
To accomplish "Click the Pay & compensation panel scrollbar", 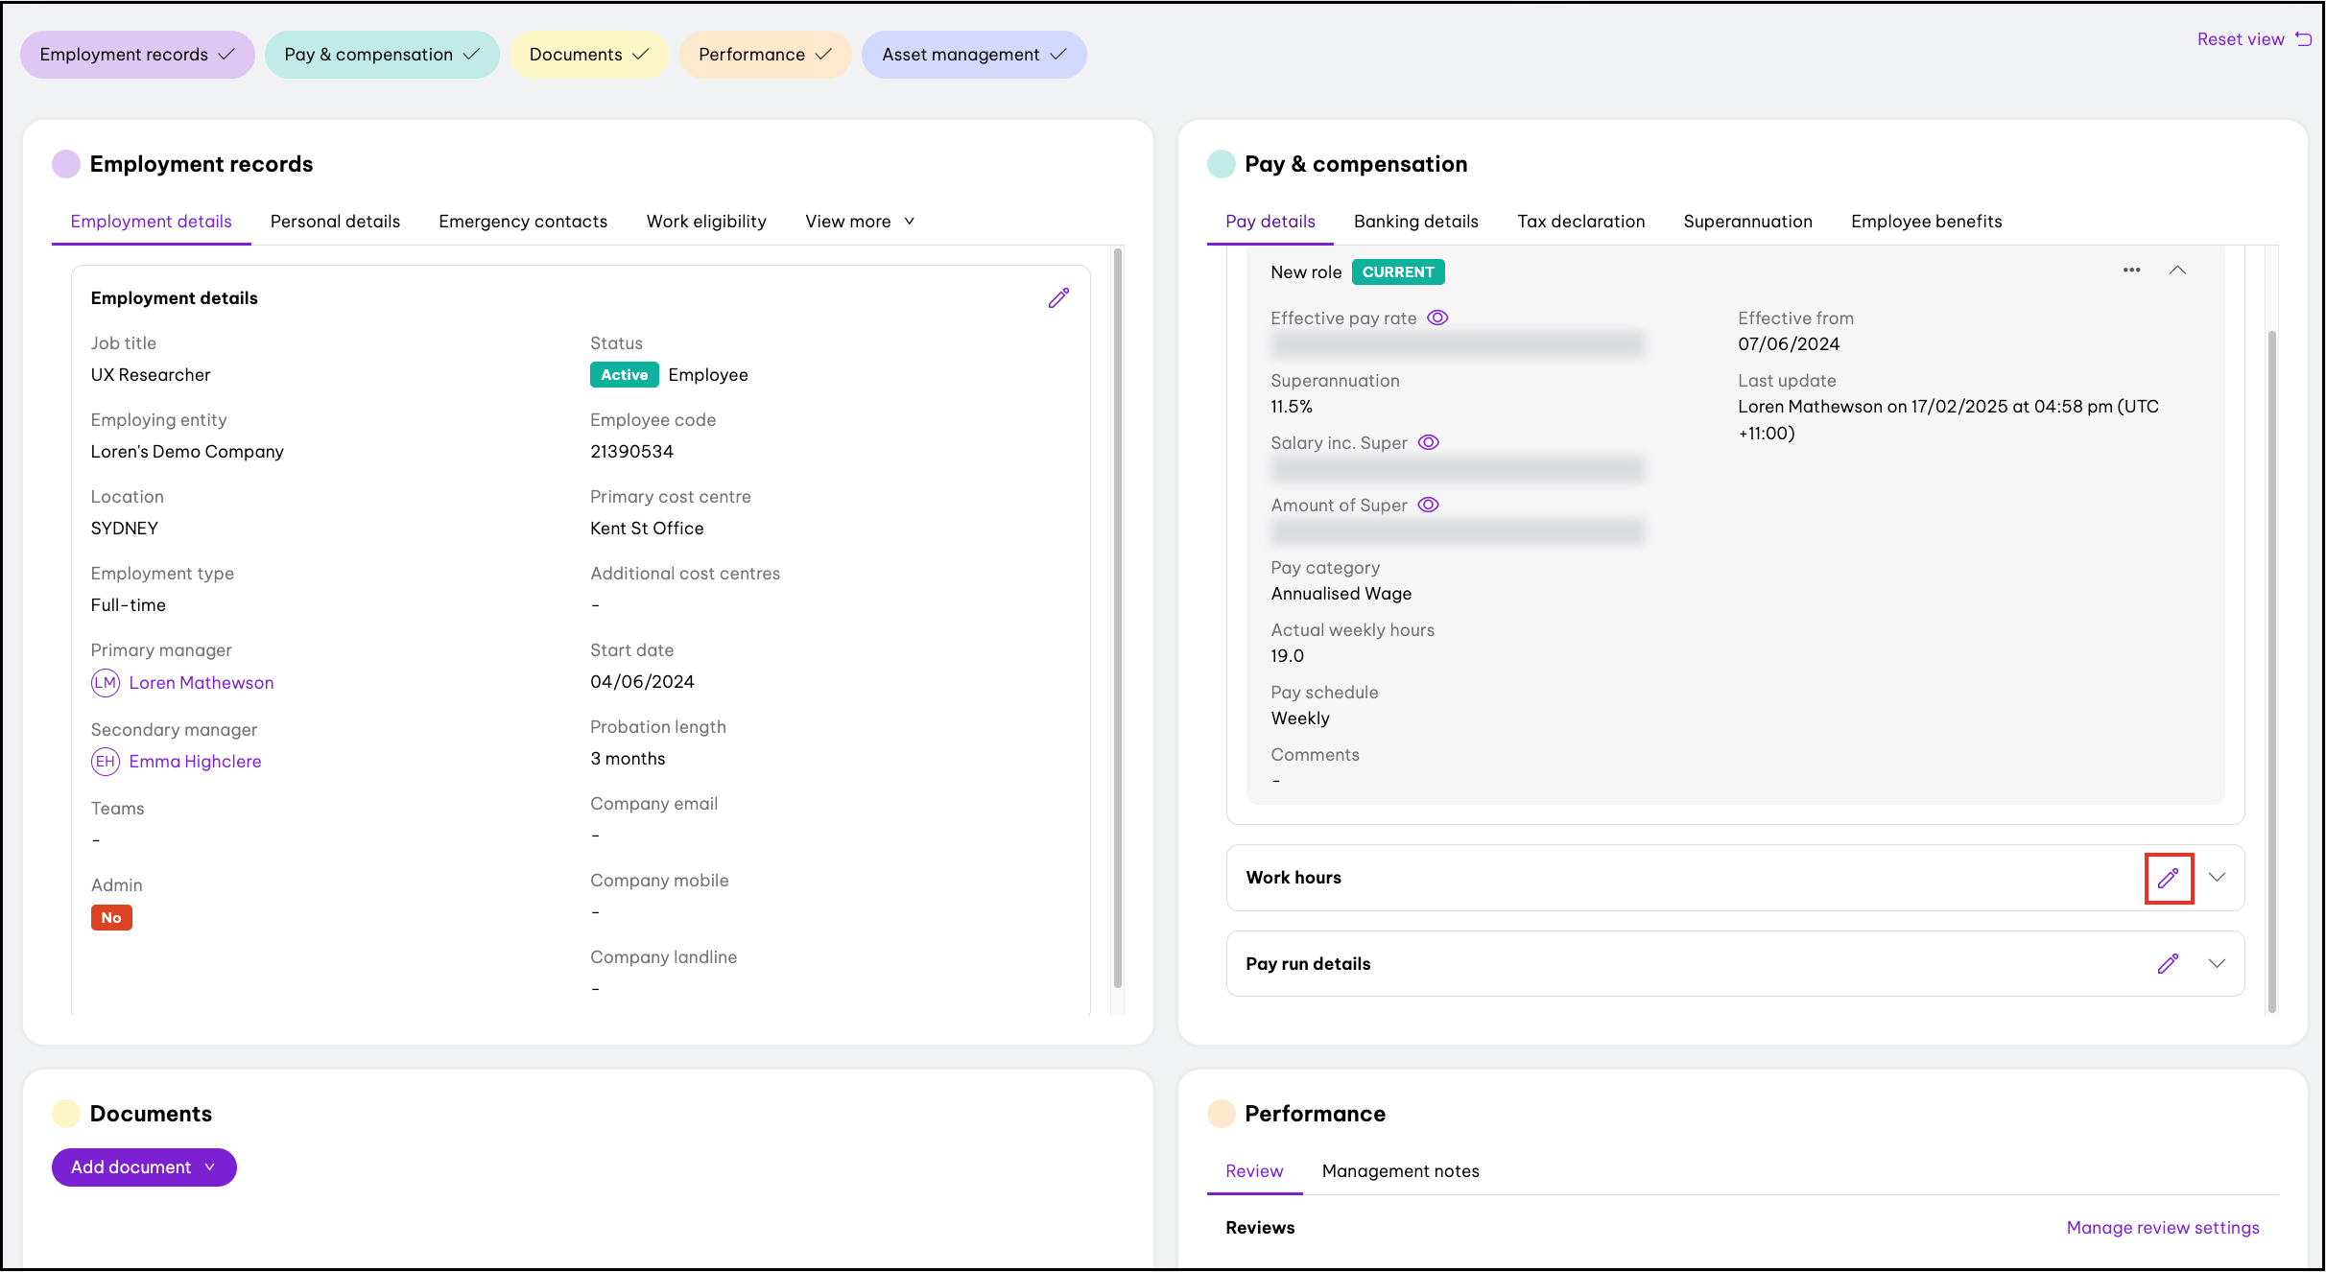I will 2271,671.
